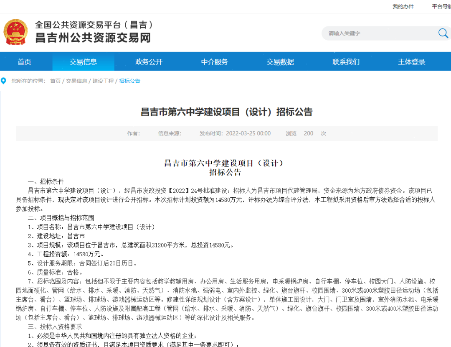Open the 交易信息 navigation tab
The image size is (451, 347).
point(84,61)
